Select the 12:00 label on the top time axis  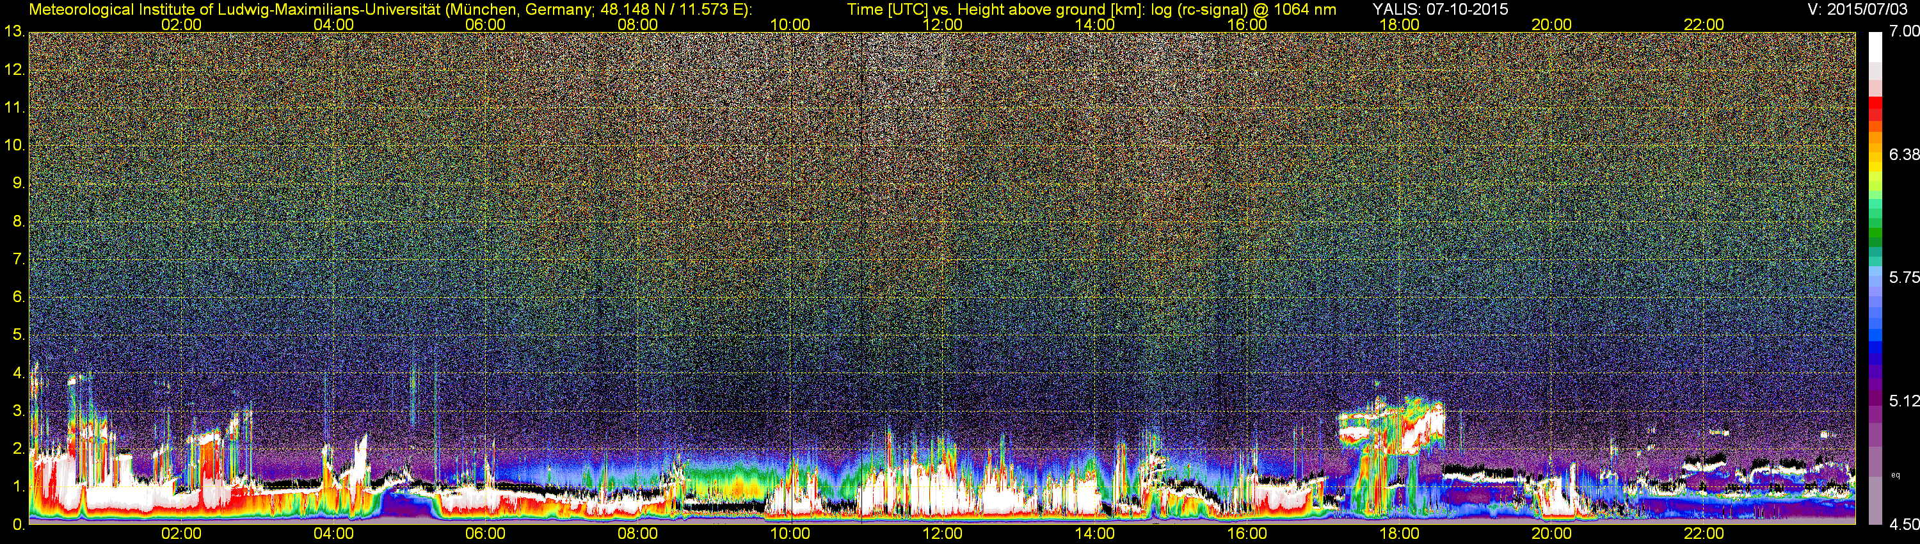click(942, 24)
